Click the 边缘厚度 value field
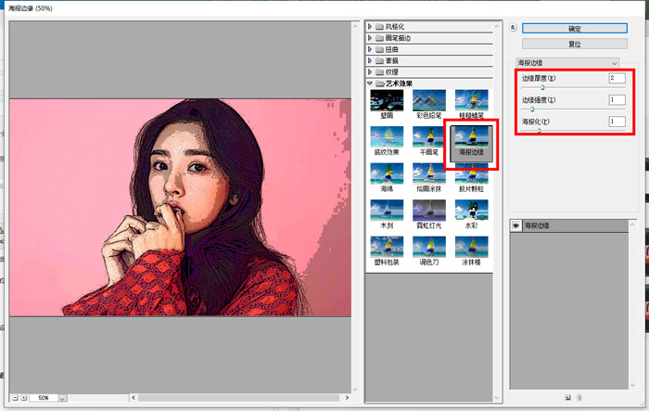The width and height of the screenshot is (649, 411). pyautogui.click(x=617, y=78)
